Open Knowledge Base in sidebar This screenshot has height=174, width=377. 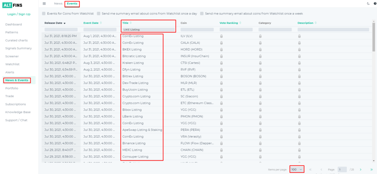click(x=18, y=112)
